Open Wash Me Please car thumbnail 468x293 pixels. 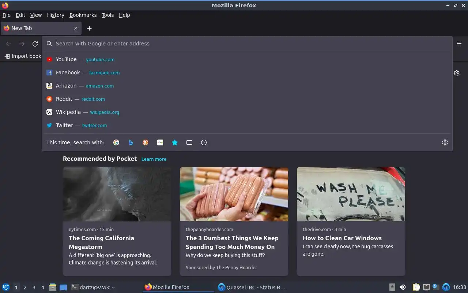coord(351,194)
